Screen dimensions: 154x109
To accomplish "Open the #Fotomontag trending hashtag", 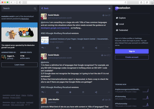I will [120, 97].
